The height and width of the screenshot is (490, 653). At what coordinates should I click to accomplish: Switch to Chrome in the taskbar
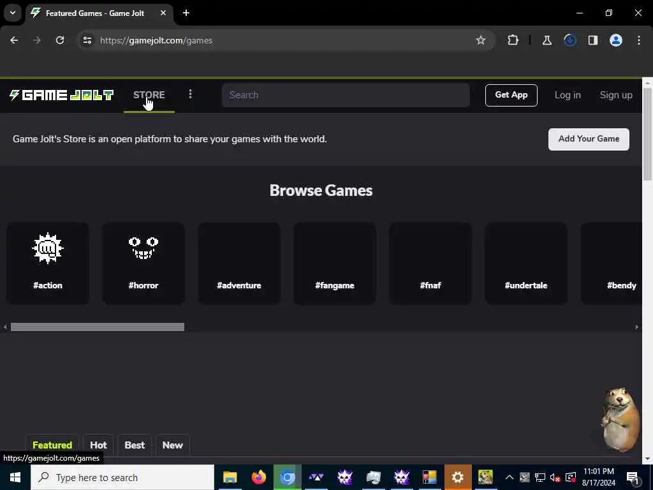pos(288,477)
